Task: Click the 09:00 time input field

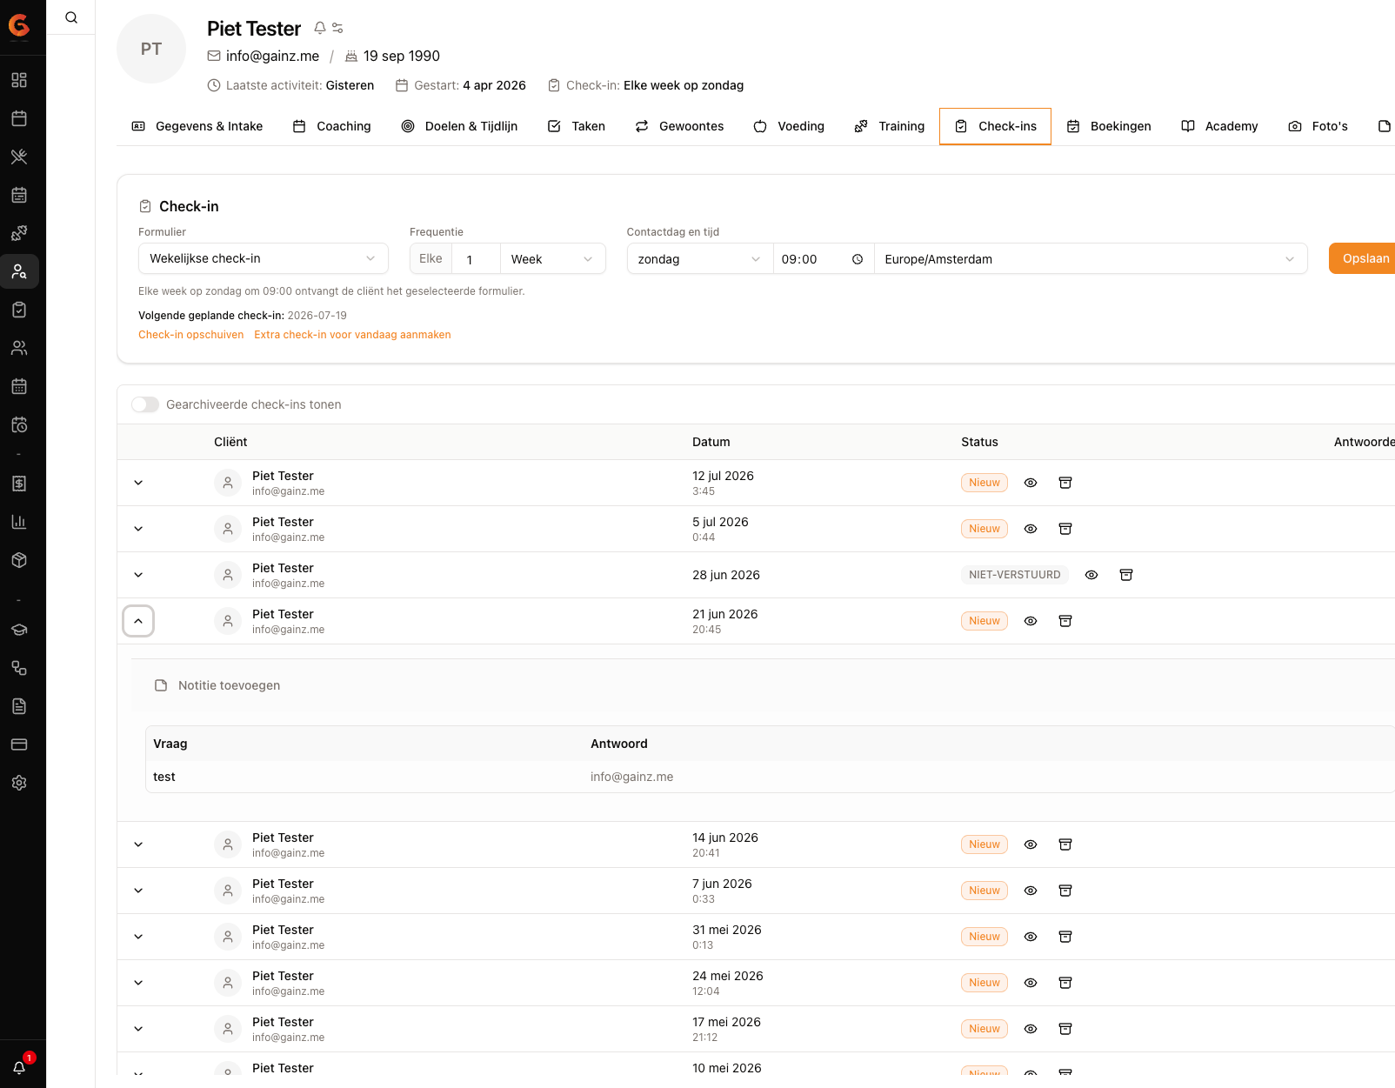Action: (823, 259)
